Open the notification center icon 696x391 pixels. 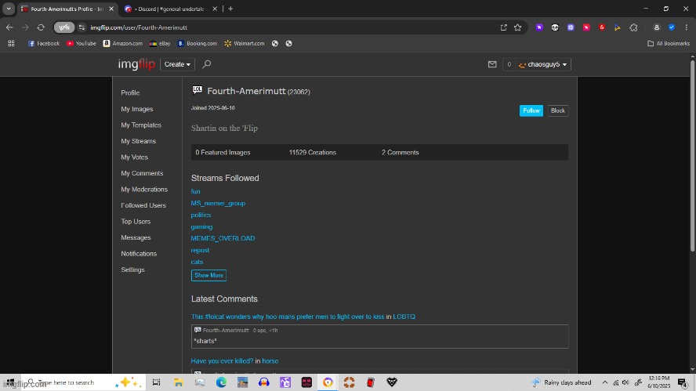pyautogui.click(x=683, y=382)
